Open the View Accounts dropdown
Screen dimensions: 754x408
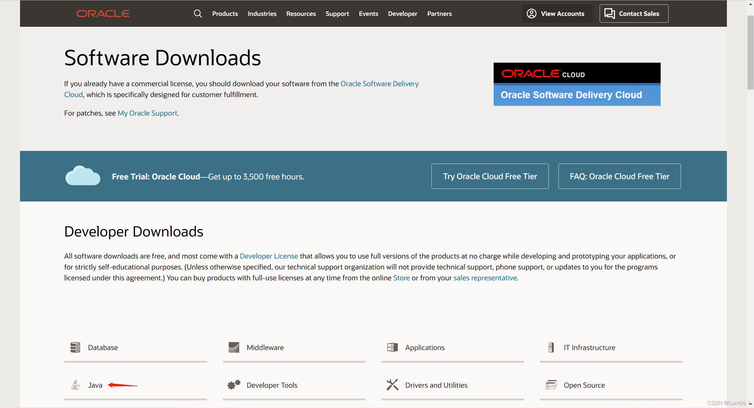point(556,14)
